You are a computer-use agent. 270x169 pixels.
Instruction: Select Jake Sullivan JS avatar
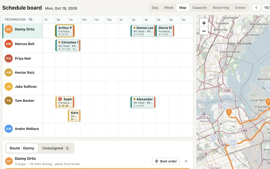(x=9, y=86)
